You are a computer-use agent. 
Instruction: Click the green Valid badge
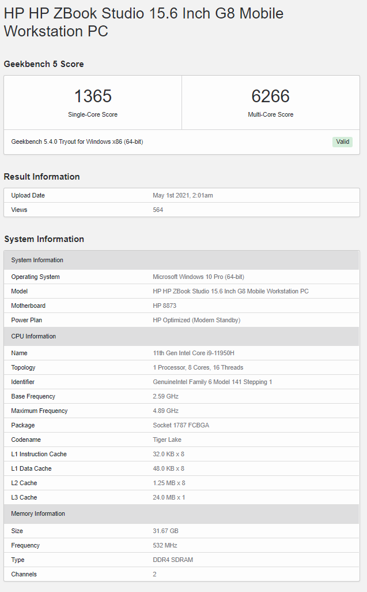coord(342,142)
